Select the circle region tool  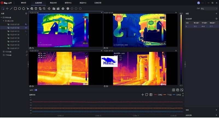(19, 8)
